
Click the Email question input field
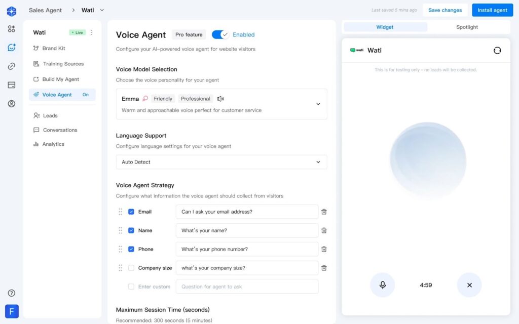(x=247, y=212)
